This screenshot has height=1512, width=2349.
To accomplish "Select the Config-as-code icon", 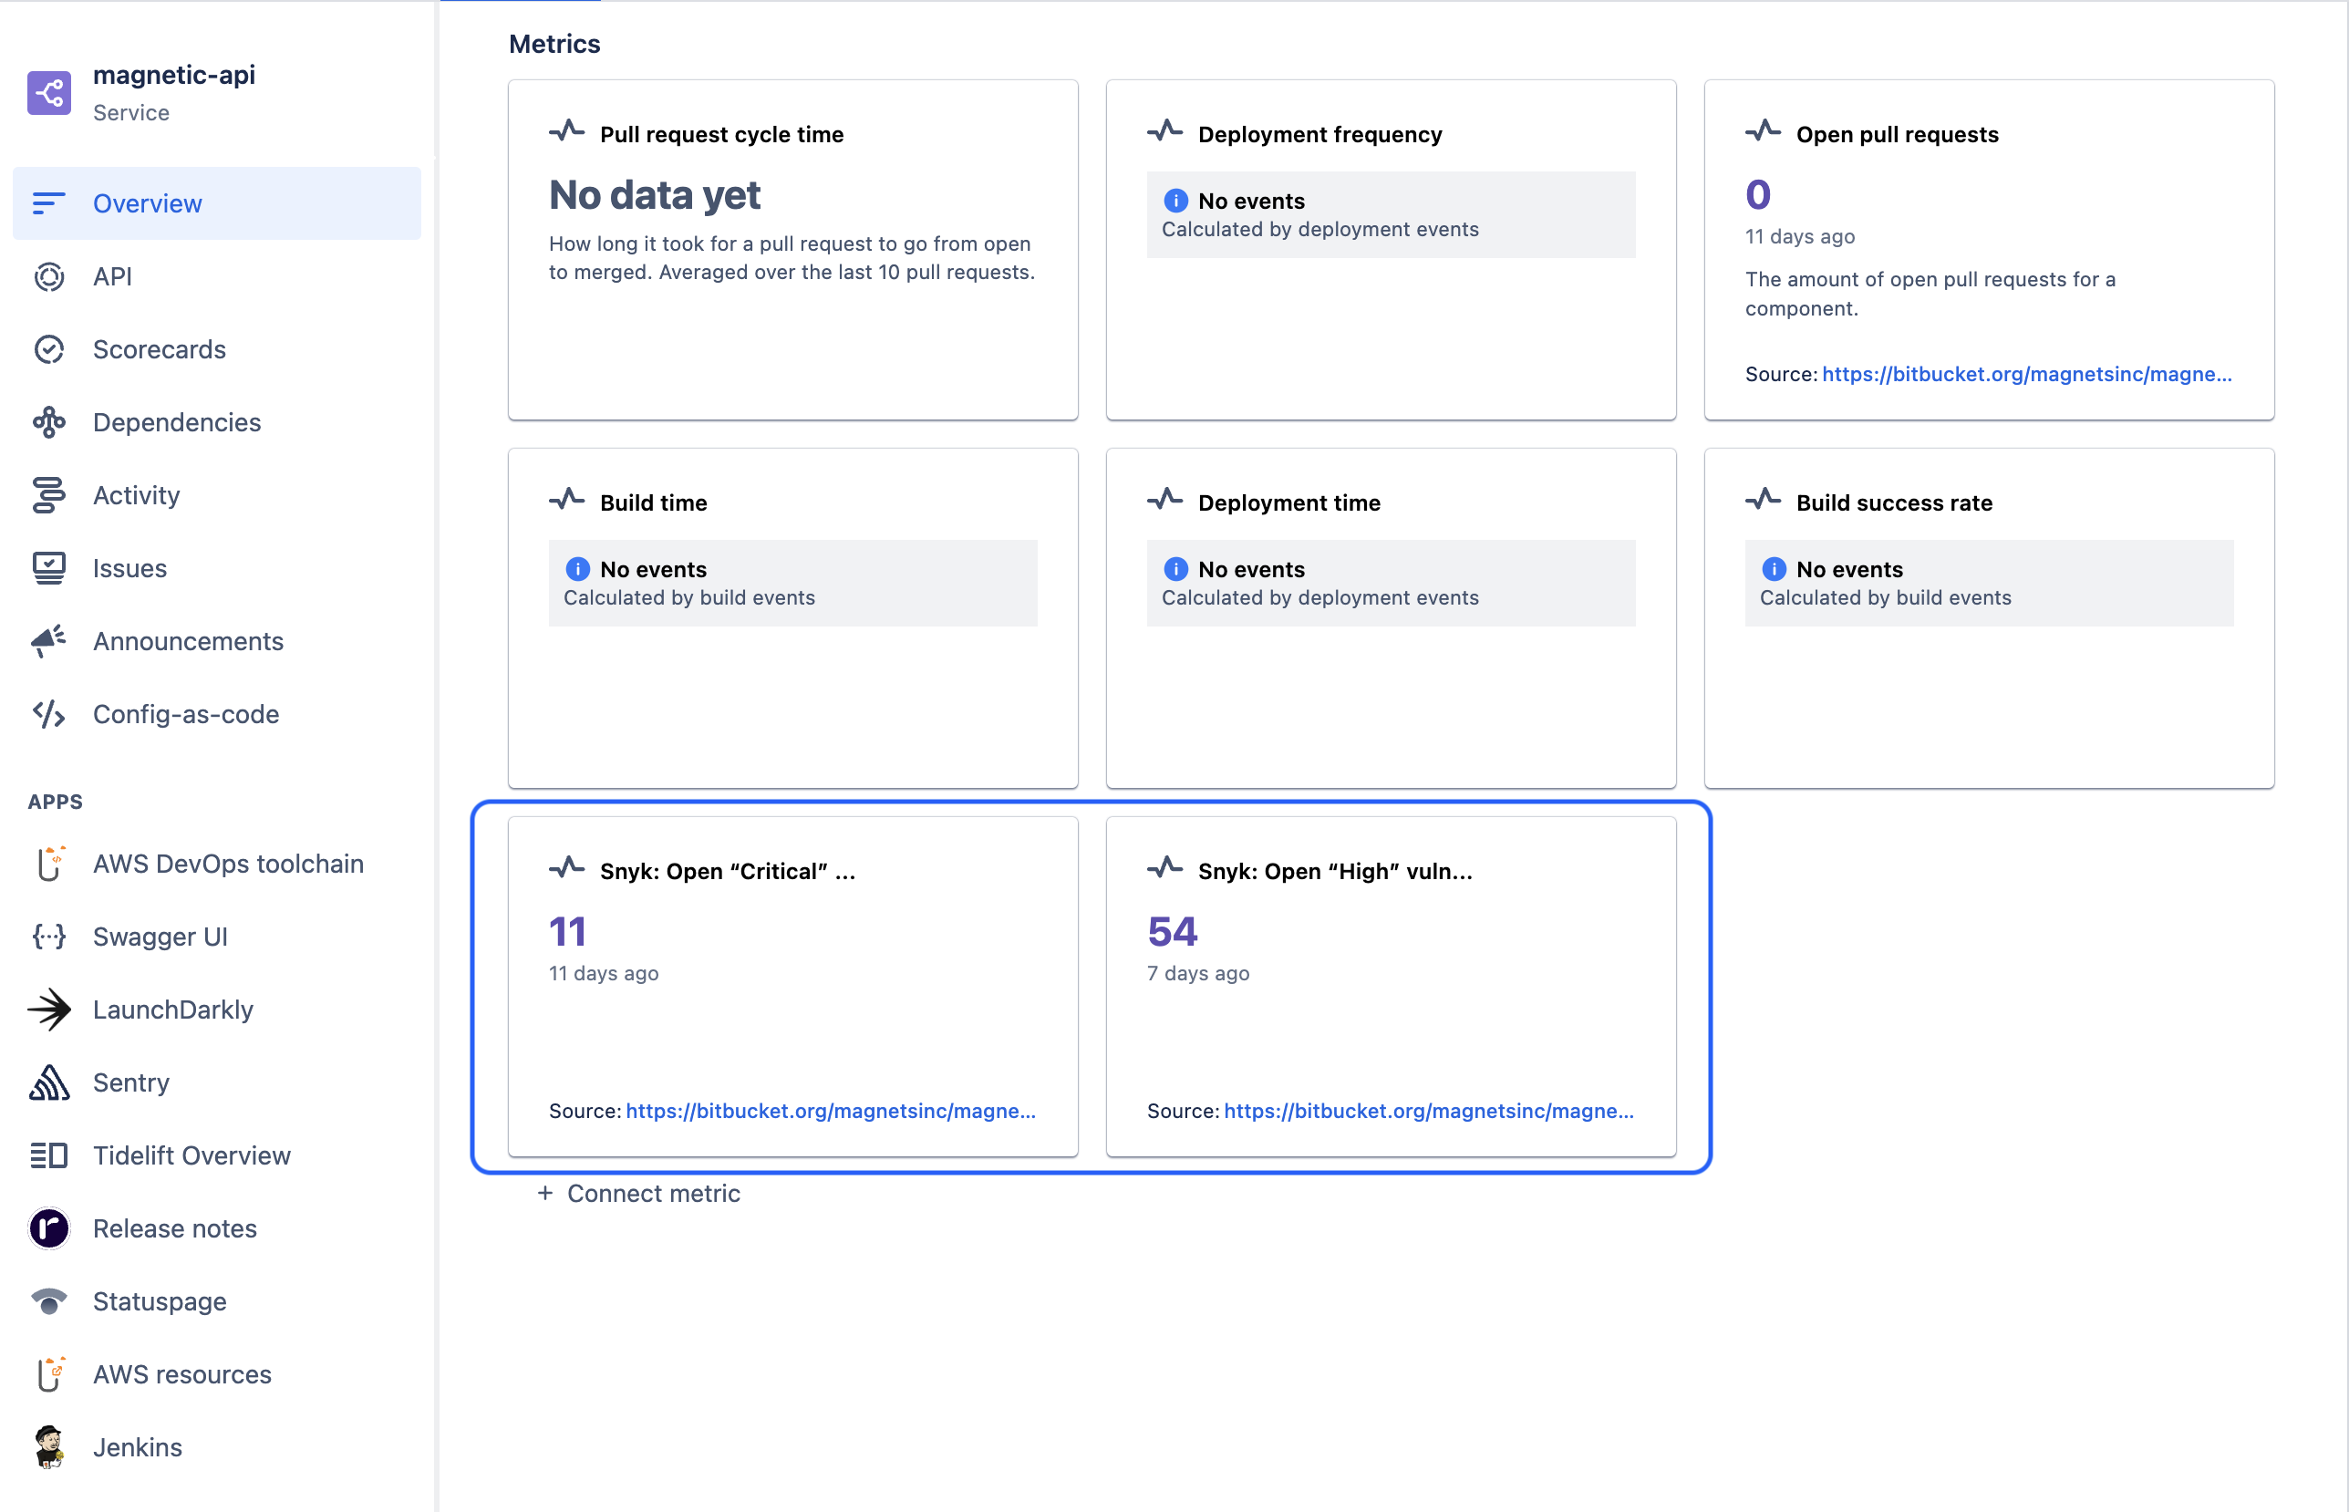I will 48,714.
